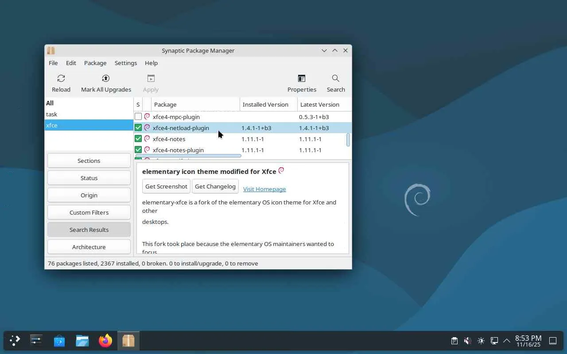This screenshot has height=354, width=567.
Task: Click the package list vertical scrollbar
Action: (348, 140)
